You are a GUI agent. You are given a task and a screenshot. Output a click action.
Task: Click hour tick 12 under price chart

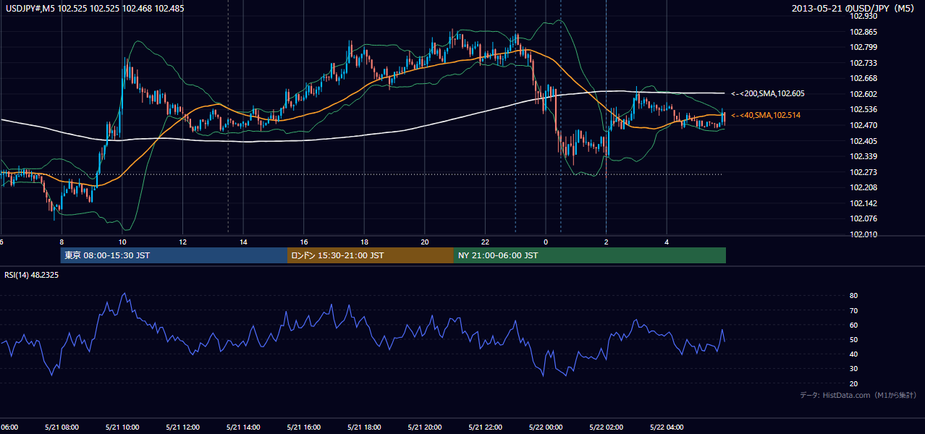click(x=182, y=242)
